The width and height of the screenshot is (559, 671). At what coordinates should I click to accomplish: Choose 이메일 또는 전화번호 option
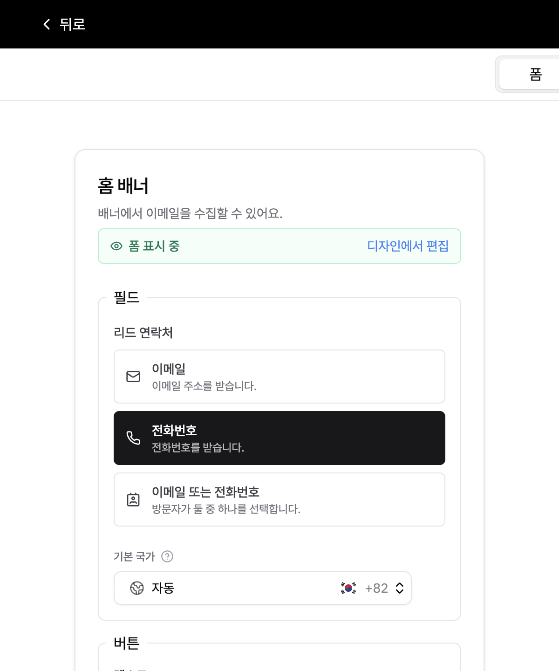pos(279,500)
